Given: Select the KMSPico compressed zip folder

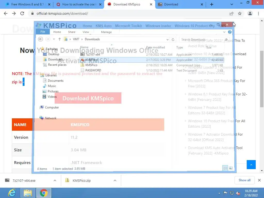Looking at the screenshot, I should click(152, 65).
